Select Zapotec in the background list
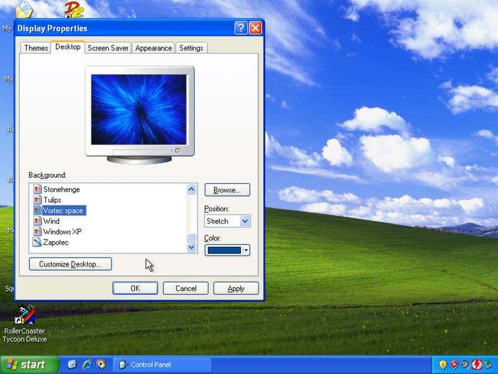 (56, 243)
